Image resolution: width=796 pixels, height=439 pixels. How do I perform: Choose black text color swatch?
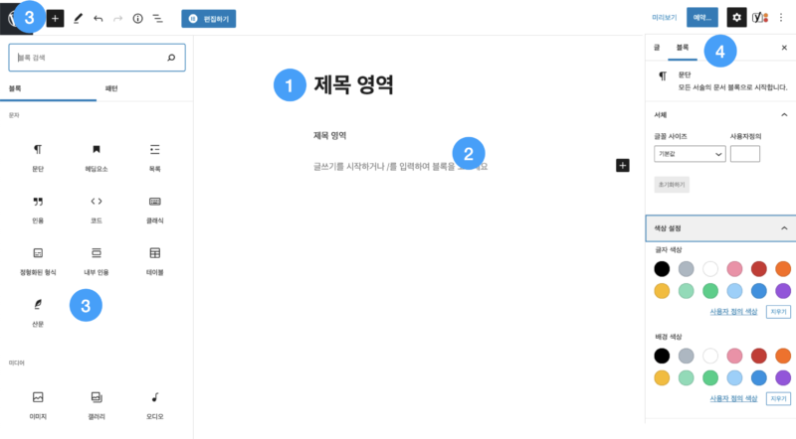pyautogui.click(x=662, y=269)
